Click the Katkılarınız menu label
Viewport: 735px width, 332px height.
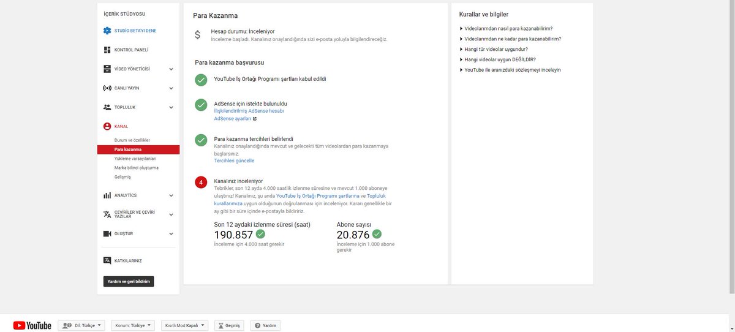pos(128,261)
